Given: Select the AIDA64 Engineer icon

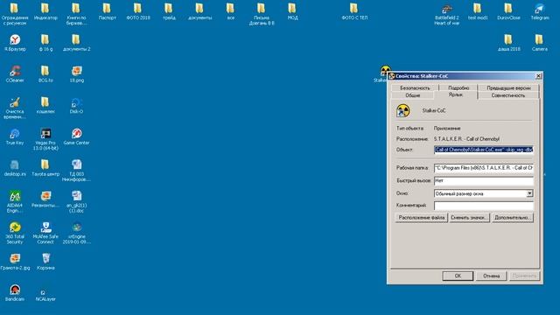Looking at the screenshot, I should click(15, 202).
